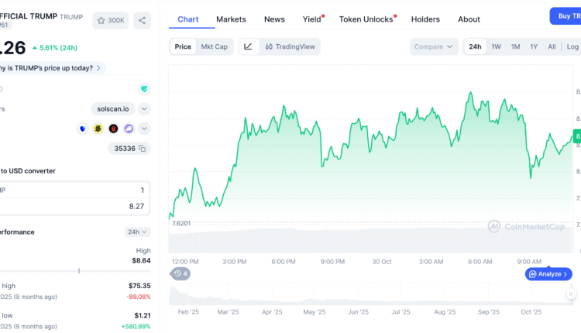This screenshot has width=581, height=333.
Task: Add TRUMP to watchlist with star button
Action: tap(110, 20)
